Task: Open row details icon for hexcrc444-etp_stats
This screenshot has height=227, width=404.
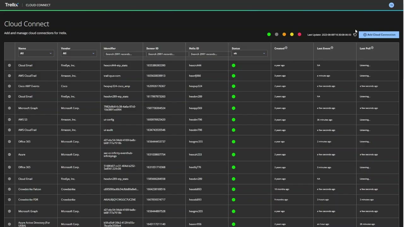Action: [x=9, y=65]
